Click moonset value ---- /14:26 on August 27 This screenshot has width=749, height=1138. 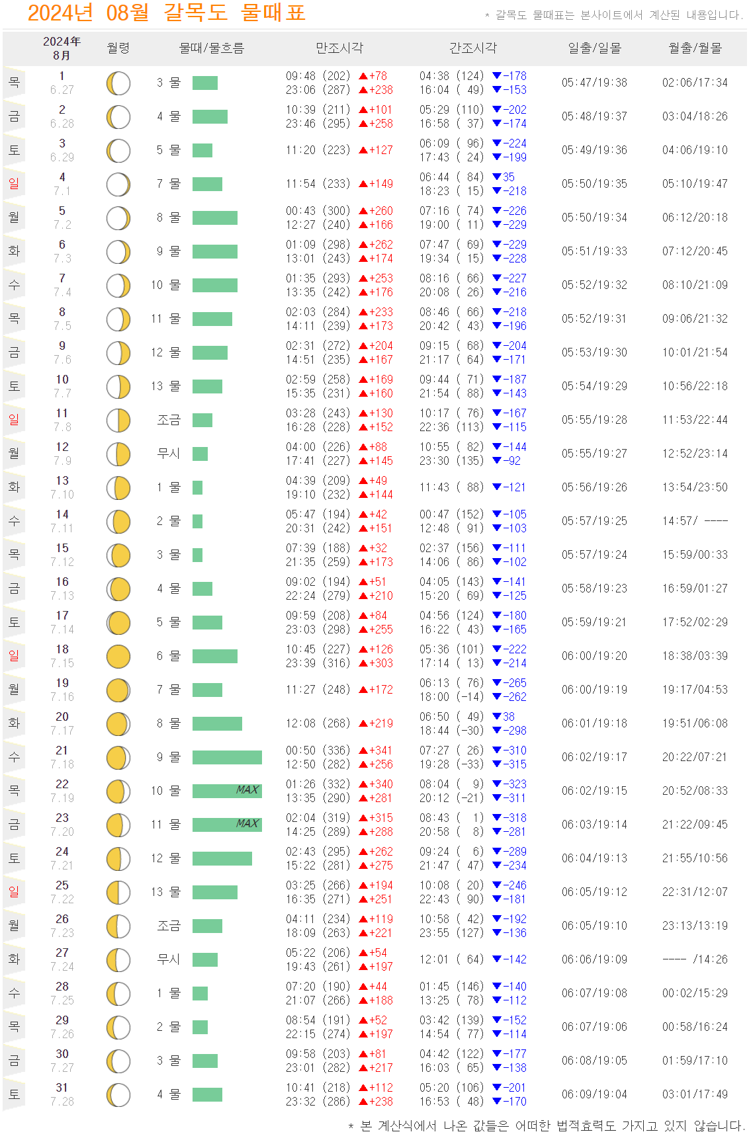pos(695,959)
